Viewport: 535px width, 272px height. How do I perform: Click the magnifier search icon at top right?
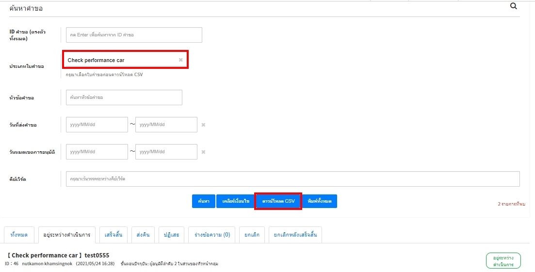click(513, 6)
